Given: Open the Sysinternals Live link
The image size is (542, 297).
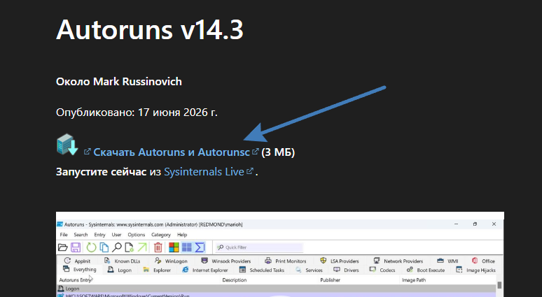Looking at the screenshot, I should (x=204, y=172).
